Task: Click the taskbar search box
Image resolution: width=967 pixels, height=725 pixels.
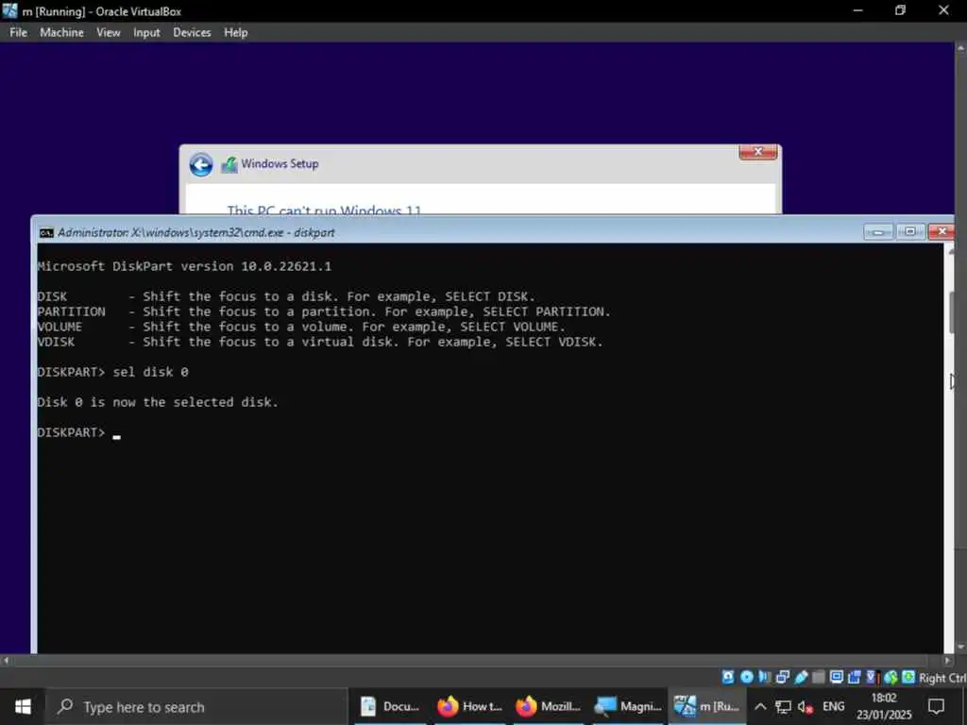Action: (197, 706)
